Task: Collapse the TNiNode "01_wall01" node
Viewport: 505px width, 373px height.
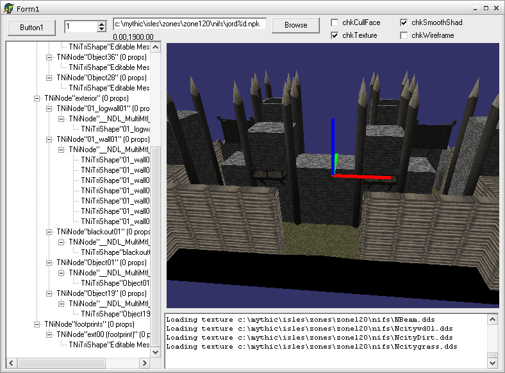Action: click(x=49, y=140)
